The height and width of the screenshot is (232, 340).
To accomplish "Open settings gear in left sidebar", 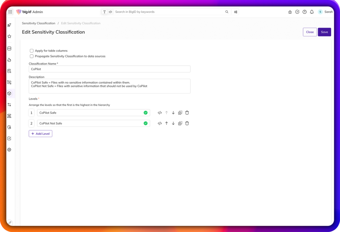I will [9, 150].
